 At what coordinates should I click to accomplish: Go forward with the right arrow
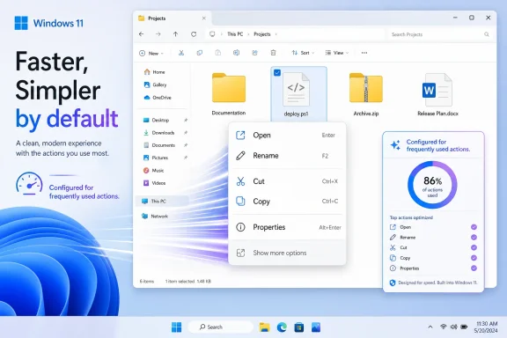point(158,34)
